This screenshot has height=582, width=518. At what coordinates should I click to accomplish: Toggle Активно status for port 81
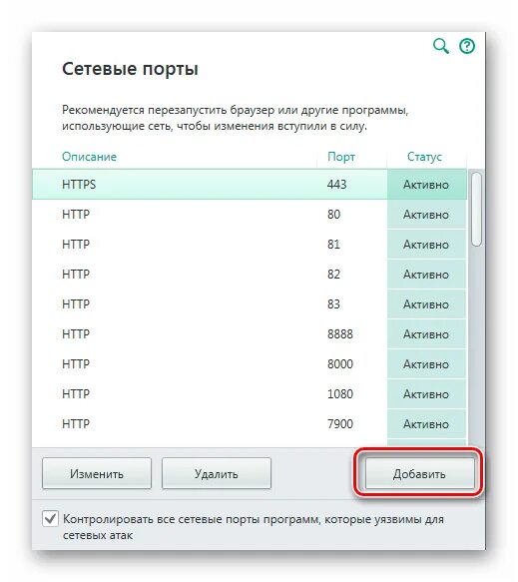click(x=426, y=245)
